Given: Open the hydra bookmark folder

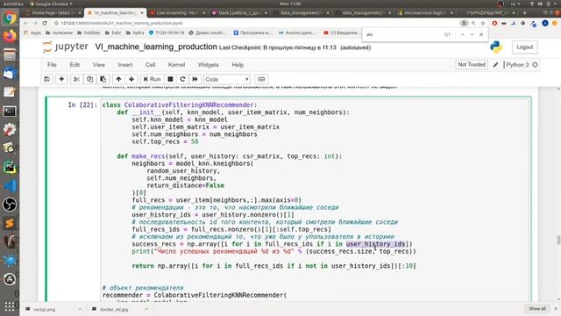Looking at the screenshot, I should 135,32.
